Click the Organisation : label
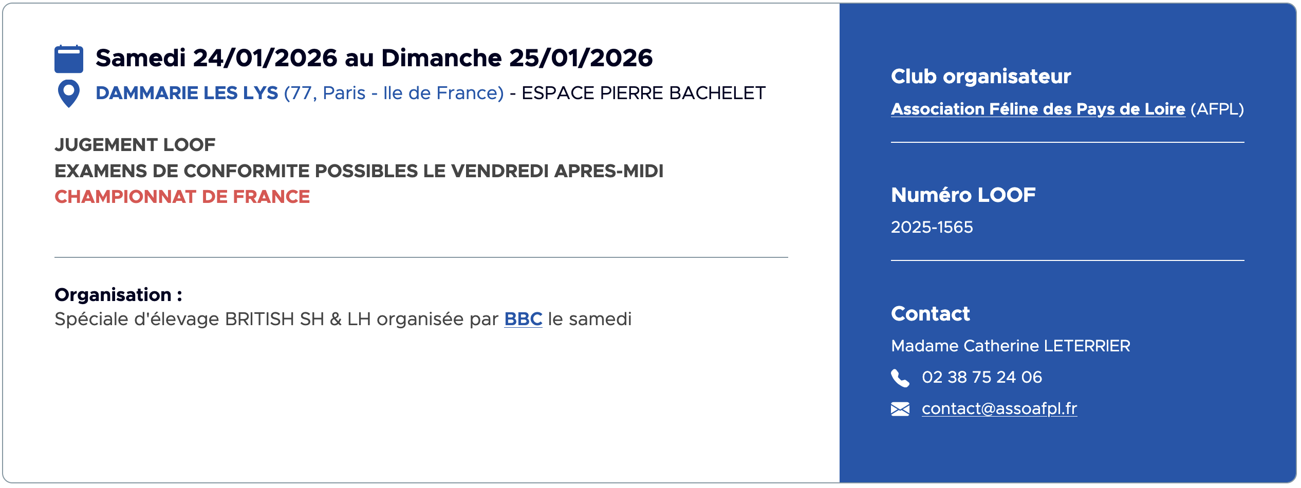 tap(118, 295)
